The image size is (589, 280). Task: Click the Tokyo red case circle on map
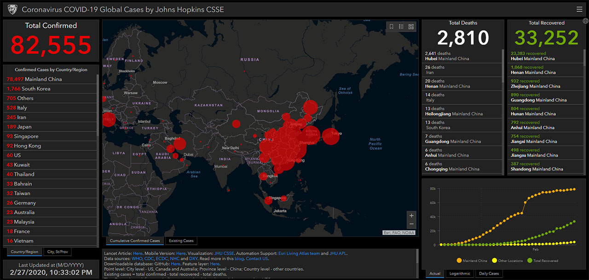331,136
